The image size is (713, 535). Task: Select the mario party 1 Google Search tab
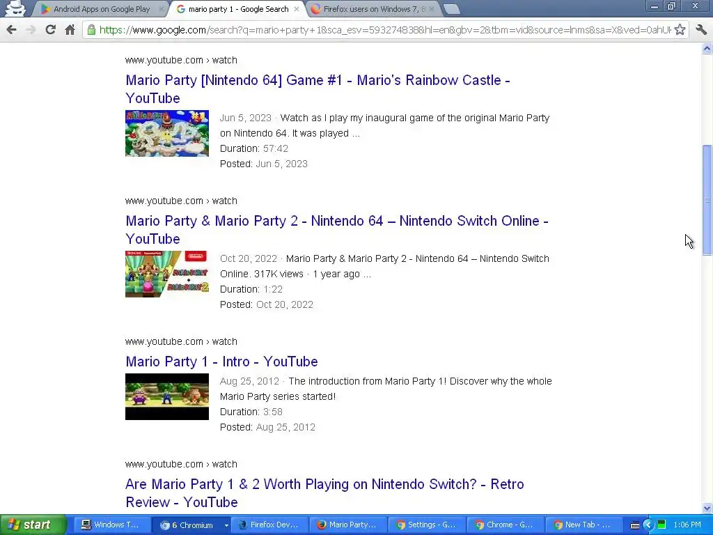coord(238,9)
